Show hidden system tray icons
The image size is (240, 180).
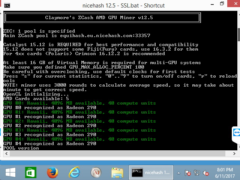(178, 173)
